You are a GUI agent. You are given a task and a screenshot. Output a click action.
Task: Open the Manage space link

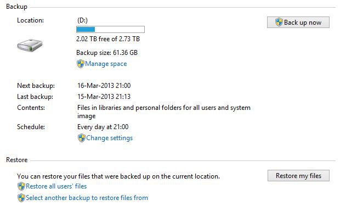106,64
